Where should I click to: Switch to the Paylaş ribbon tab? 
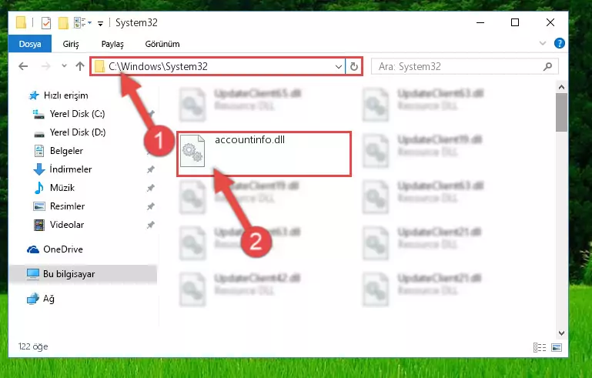(x=112, y=44)
